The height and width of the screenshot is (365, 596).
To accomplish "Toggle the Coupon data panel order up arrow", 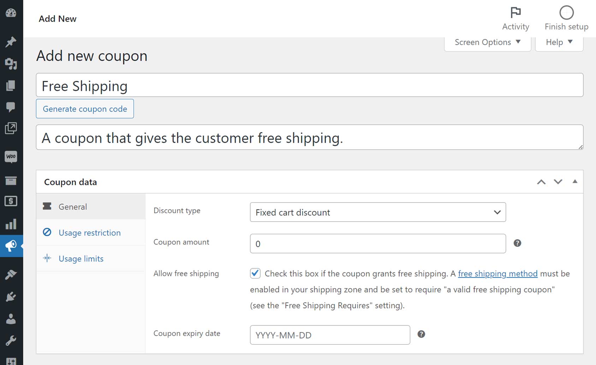I will click(541, 182).
